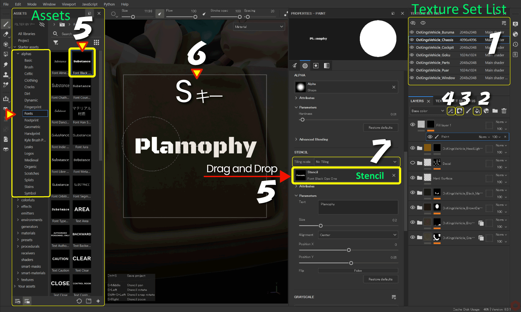
Task: Add a fill layer with bucket icon
Action: 477,111
